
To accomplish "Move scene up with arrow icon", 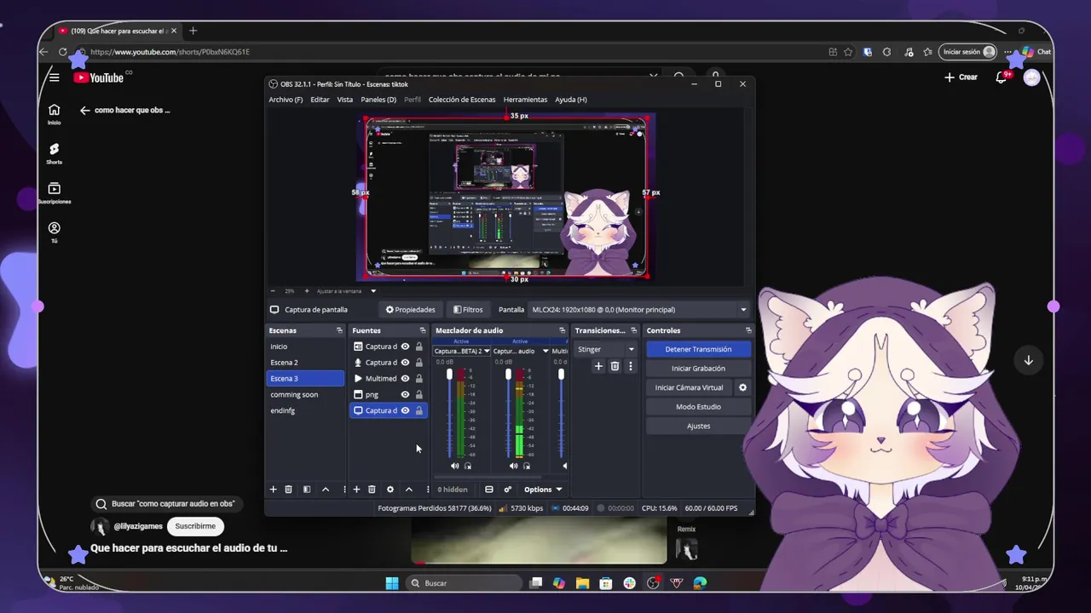I will pos(326,490).
